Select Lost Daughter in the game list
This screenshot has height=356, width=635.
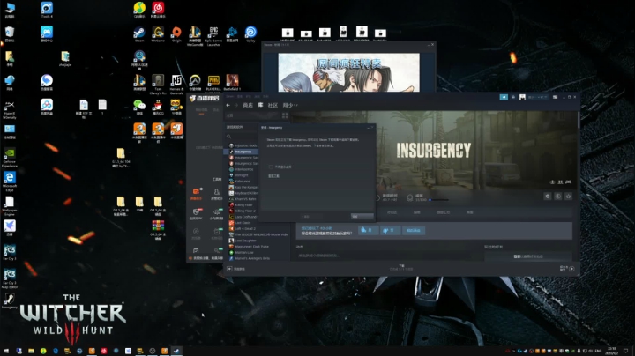[244, 241]
